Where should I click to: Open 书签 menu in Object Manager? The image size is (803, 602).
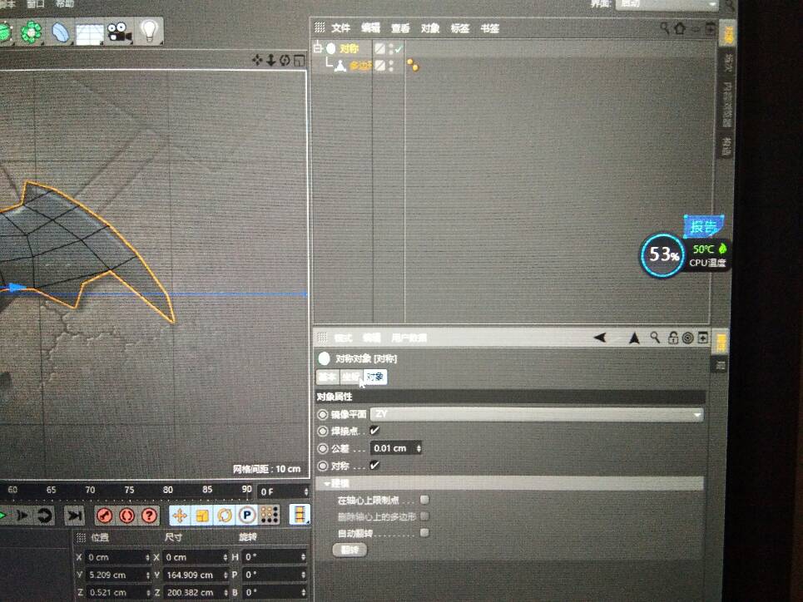[489, 28]
